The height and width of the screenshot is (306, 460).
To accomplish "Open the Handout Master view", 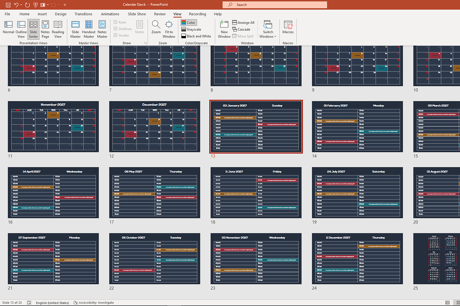I will 89,29.
